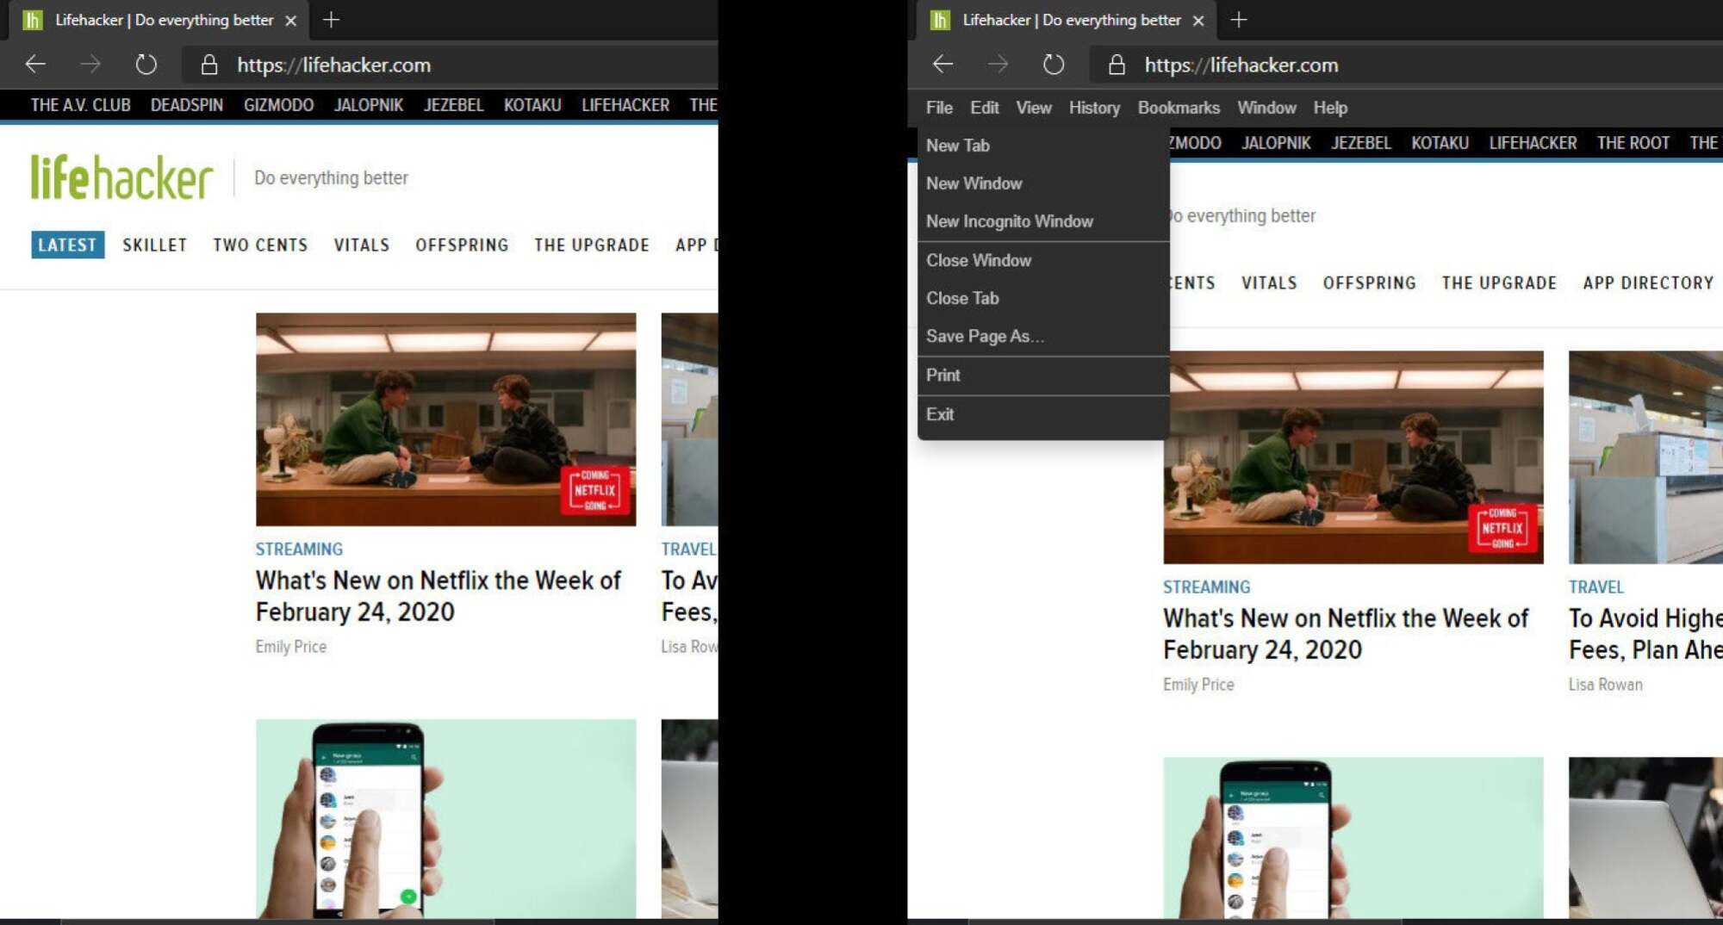Viewport: 1723px width, 925px height.
Task: Open THE A.V. CLUB link in left window
Action: tap(80, 105)
